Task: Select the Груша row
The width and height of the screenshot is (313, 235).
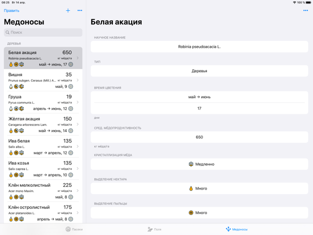Action: click(x=43, y=102)
